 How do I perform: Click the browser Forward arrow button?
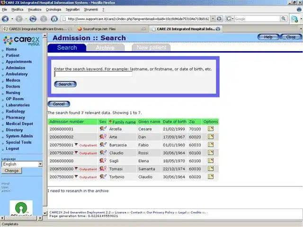click(19, 19)
